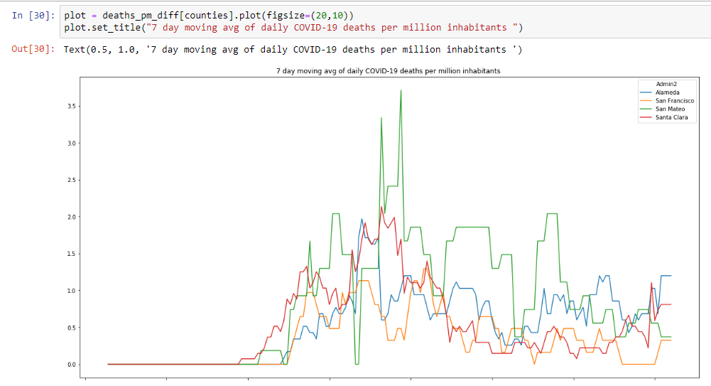Click the orange San Francisco legend swatch
The image size is (711, 386).
pos(647,101)
